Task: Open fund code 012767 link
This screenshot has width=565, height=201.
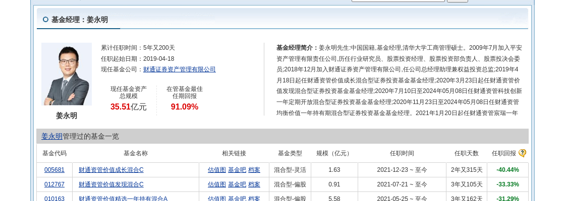Action: pyautogui.click(x=54, y=184)
